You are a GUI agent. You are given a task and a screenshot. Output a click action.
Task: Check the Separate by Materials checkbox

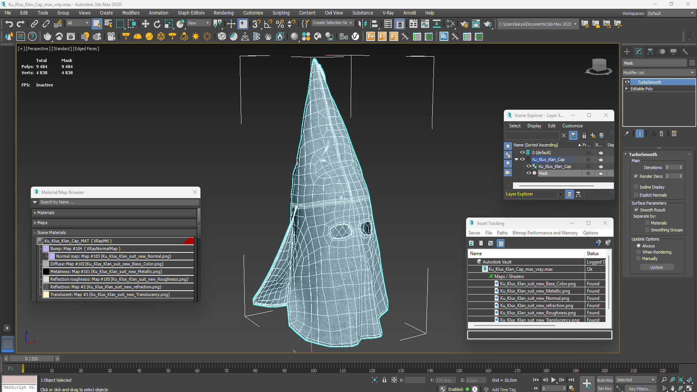coord(647,223)
